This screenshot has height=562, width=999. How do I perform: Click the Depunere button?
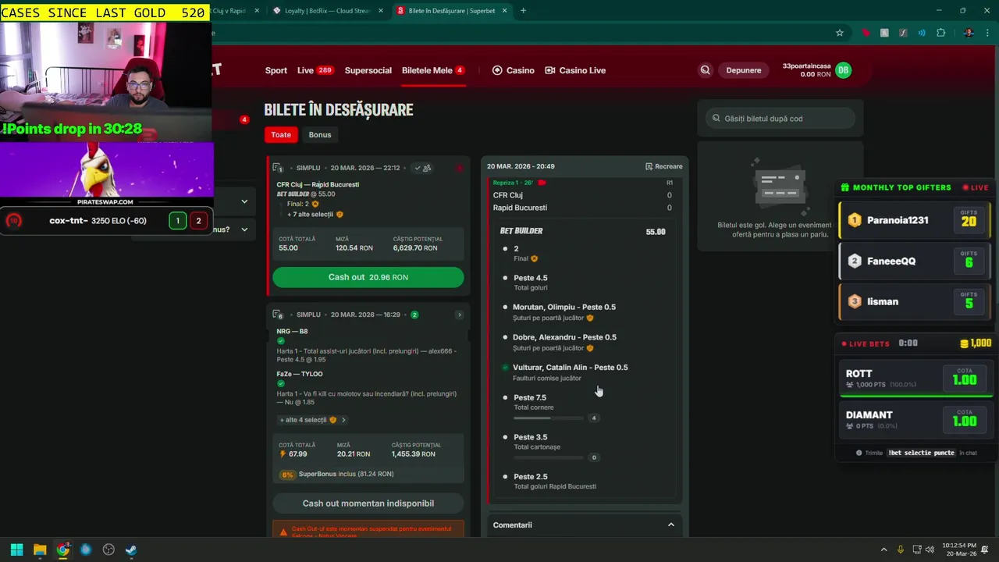[x=744, y=70]
